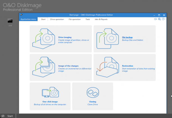Screen dimensions: 172x118
Task: Open the Jobs & Reports tab
Action: pyautogui.click(x=101, y=19)
